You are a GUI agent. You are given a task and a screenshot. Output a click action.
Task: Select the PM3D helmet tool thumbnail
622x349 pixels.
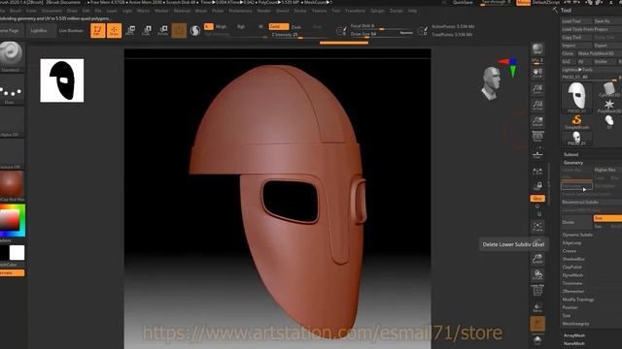coord(576,96)
